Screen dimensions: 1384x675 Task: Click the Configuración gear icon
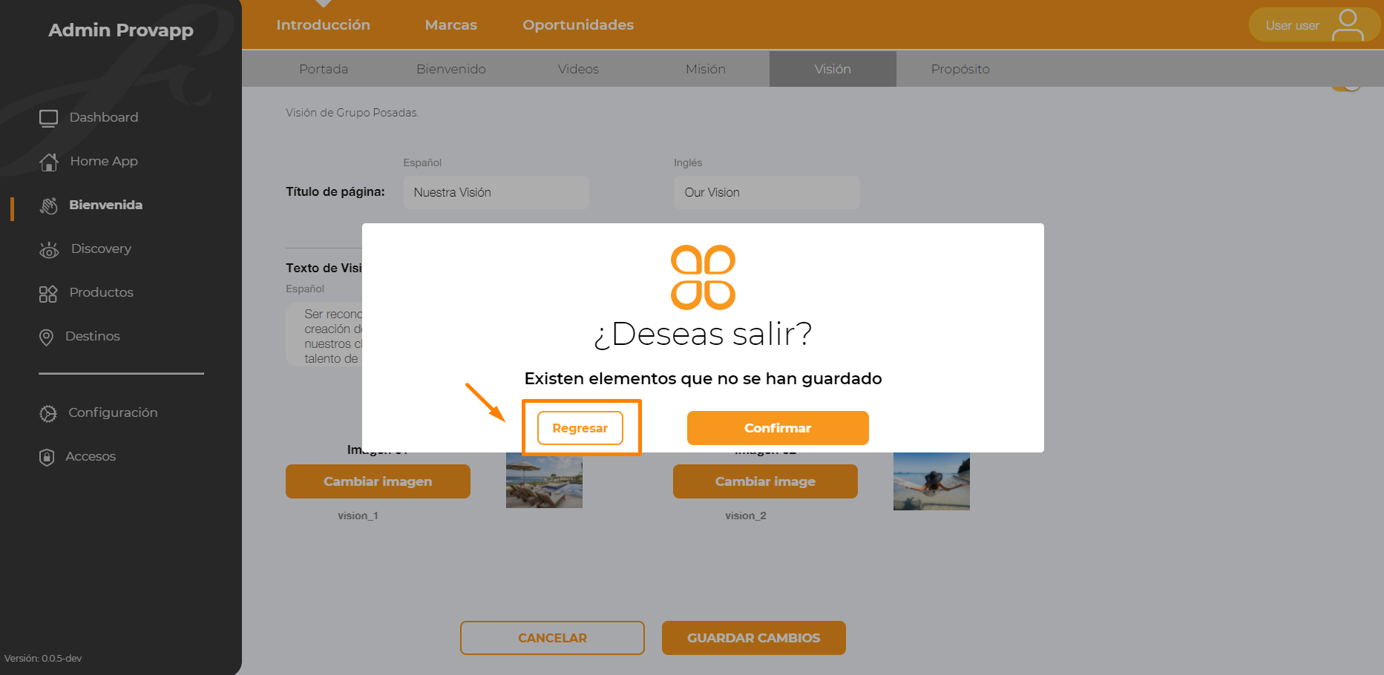[48, 413]
